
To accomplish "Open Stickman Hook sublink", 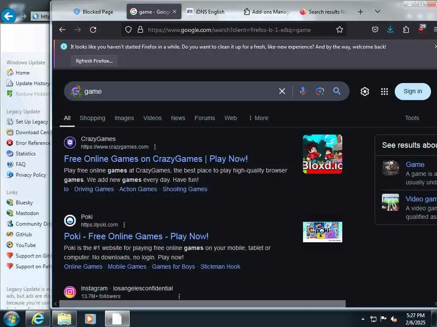I will click(x=220, y=267).
